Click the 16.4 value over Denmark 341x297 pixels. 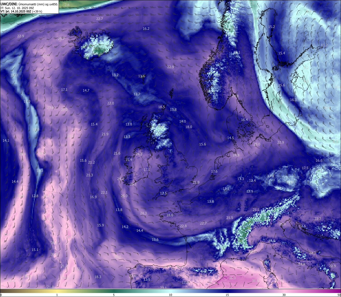coord(244,120)
